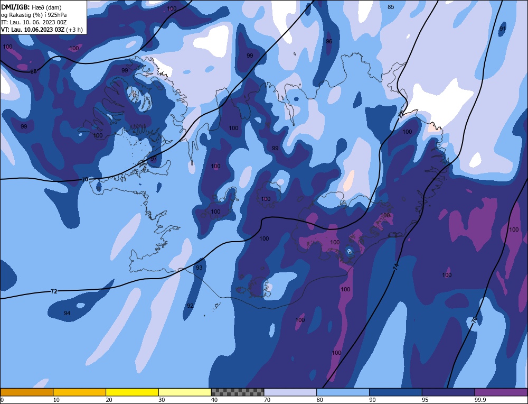Click the '96' humidity value on map
This screenshot has height=404, width=528.
point(329,41)
